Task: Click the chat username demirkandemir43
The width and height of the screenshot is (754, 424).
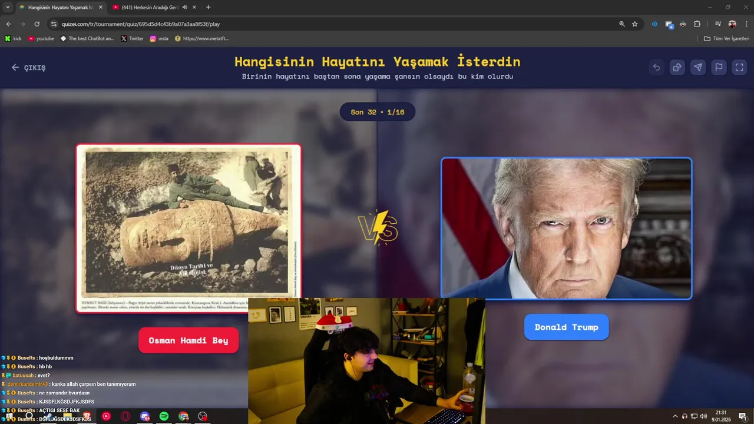Action: tap(28, 384)
